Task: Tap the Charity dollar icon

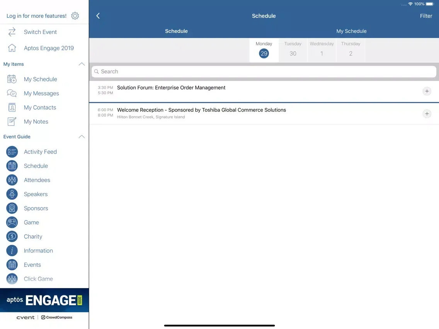Action: 12,236
